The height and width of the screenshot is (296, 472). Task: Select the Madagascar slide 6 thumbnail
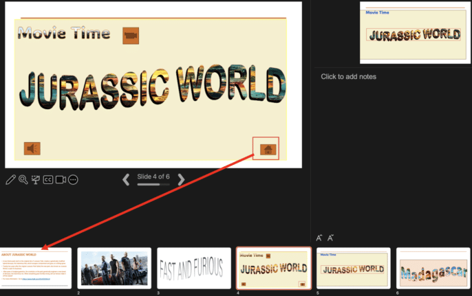433,268
